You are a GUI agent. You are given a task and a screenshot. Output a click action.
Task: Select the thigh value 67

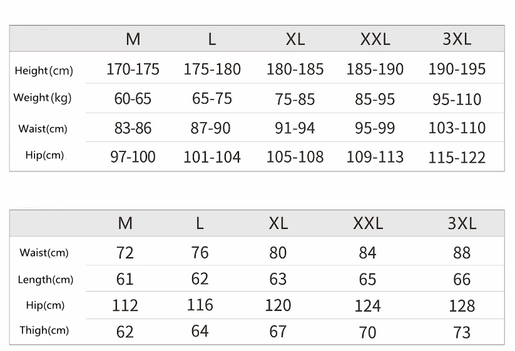(278, 331)
